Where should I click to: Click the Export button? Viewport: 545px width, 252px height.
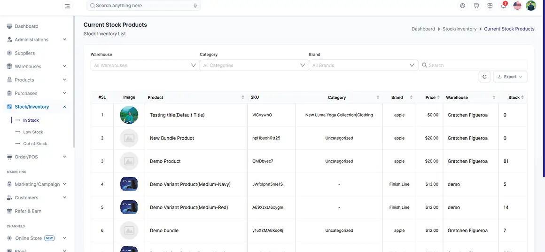tap(510, 77)
